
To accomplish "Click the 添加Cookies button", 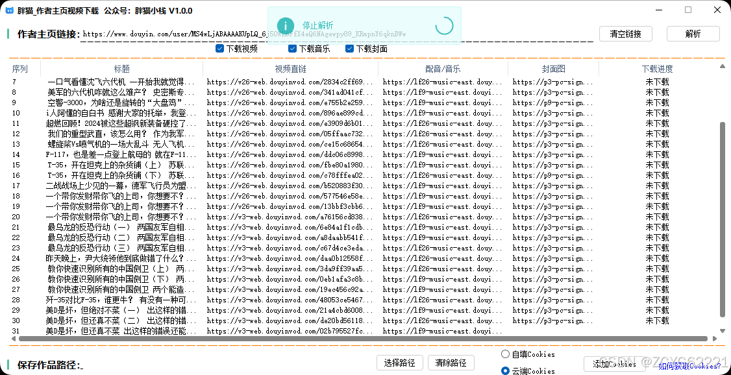I will tap(613, 364).
